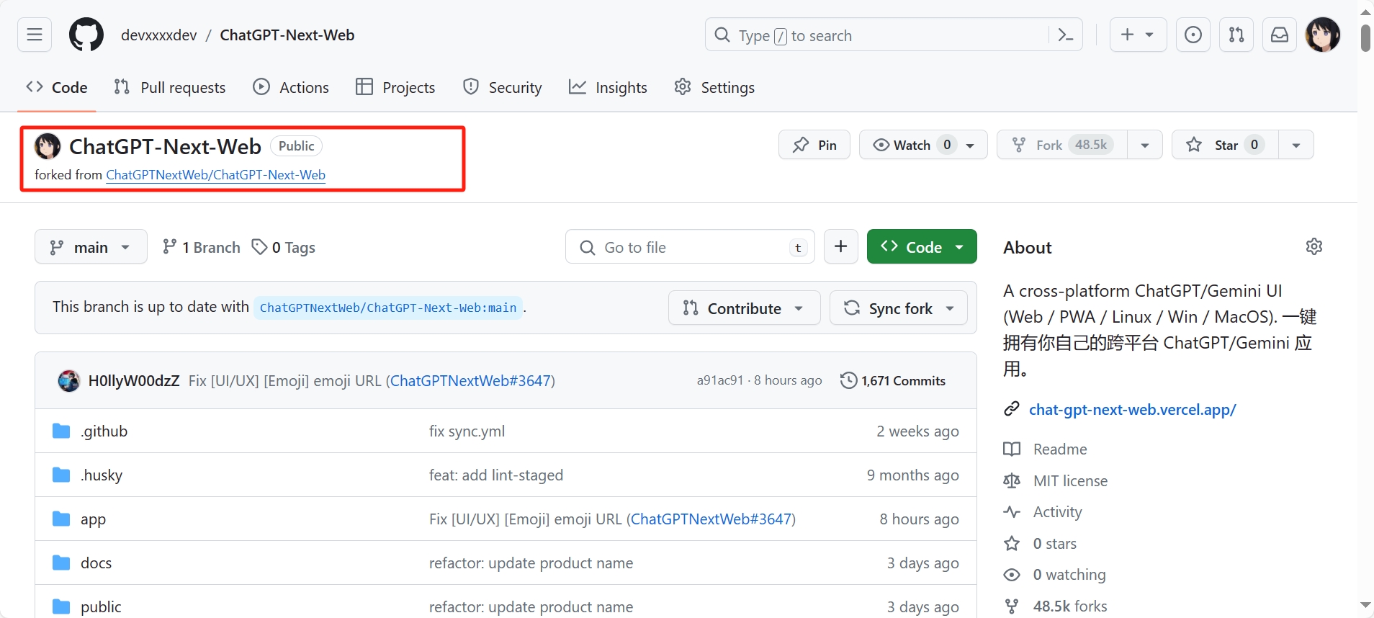This screenshot has width=1374, height=618.
Task: Open the app folder icon
Action: pyautogui.click(x=61, y=519)
